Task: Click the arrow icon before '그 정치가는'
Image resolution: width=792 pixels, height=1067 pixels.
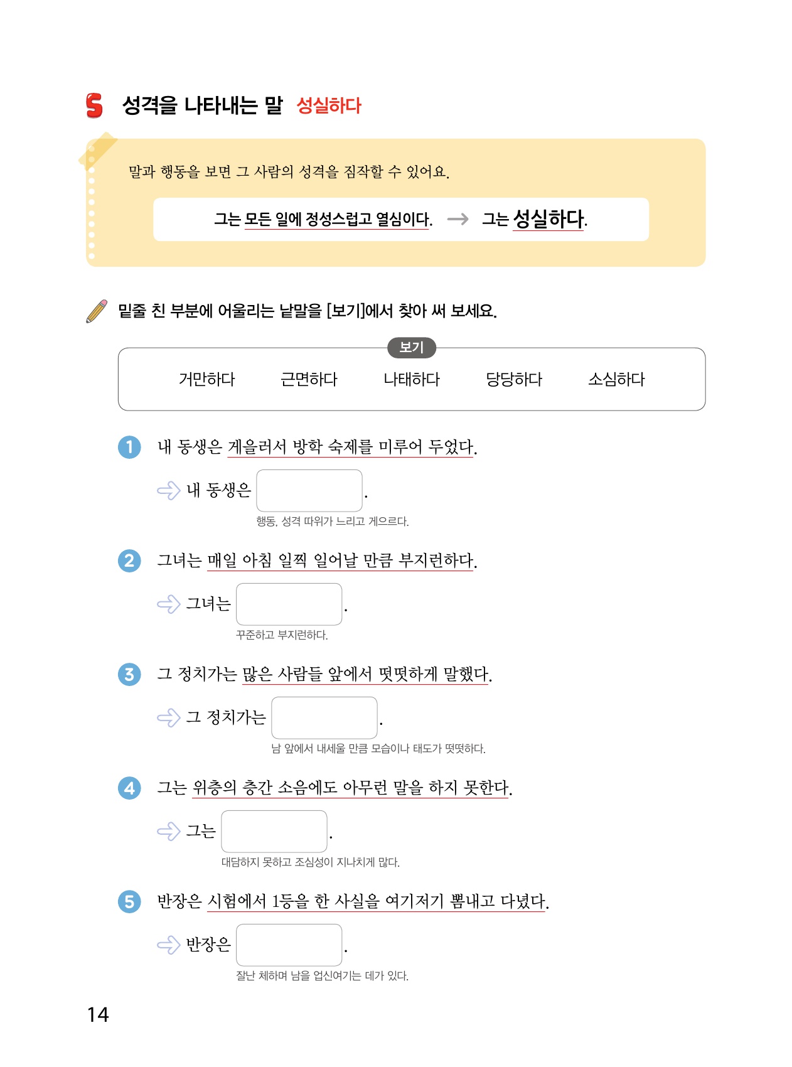Action: pos(168,717)
